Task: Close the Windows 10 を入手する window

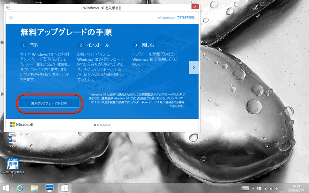Action: pos(196,7)
